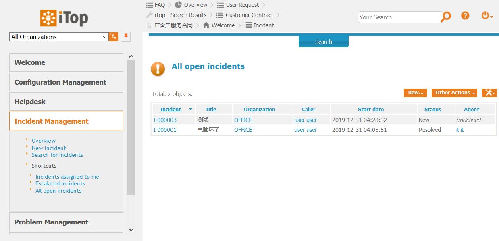Screen dimensions: 499x241
Task: Open Incidents assigned to me shortcut
Action: [67, 177]
